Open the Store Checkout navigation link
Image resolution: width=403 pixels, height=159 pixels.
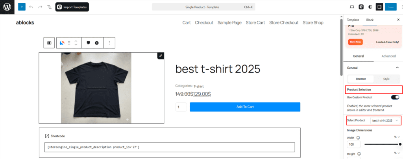(x=284, y=22)
